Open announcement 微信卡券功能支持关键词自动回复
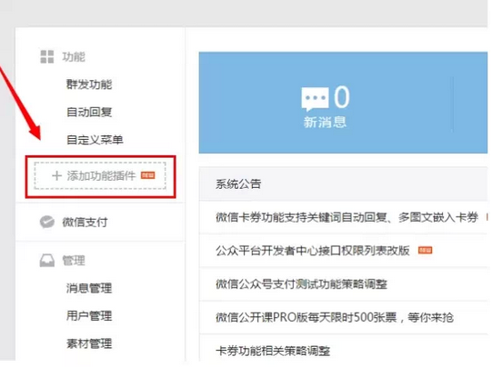The image size is (502, 367). [x=346, y=217]
